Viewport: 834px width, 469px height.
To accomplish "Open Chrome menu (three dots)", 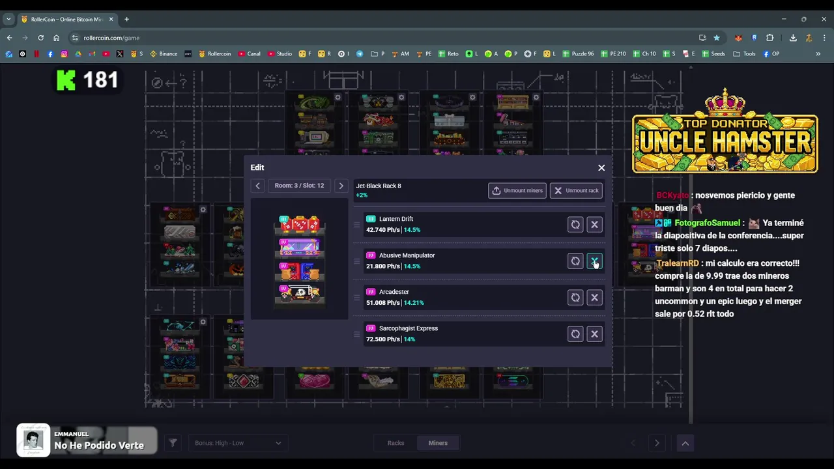I will [824, 38].
